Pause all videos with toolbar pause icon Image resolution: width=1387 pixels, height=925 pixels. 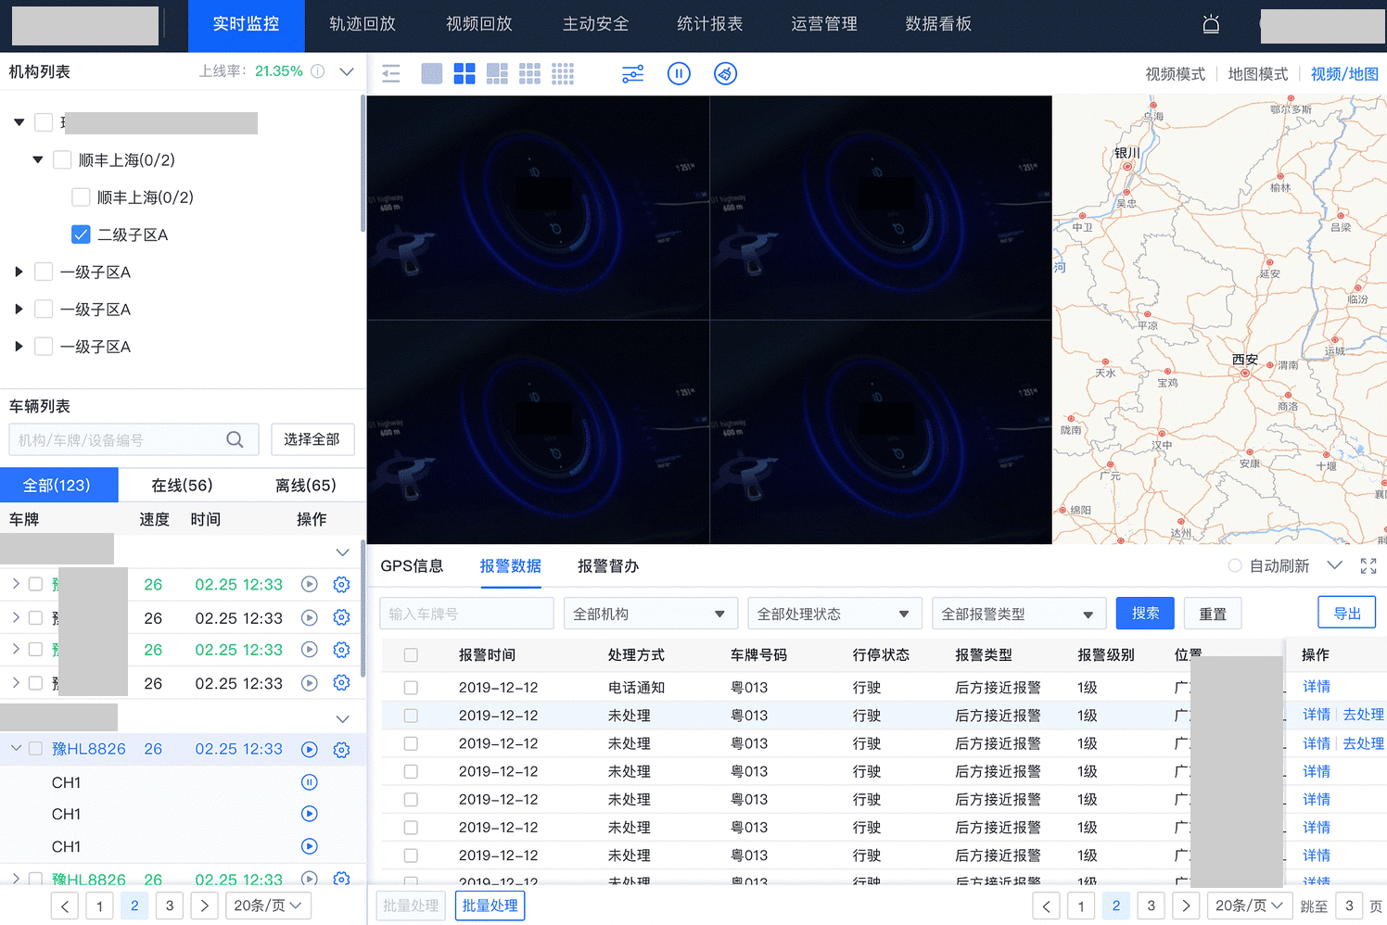tap(679, 74)
